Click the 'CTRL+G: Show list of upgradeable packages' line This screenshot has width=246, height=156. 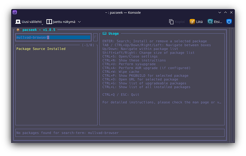(144, 83)
